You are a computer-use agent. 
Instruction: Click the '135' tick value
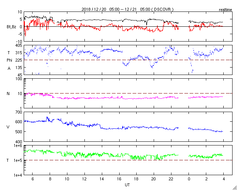point(19,68)
